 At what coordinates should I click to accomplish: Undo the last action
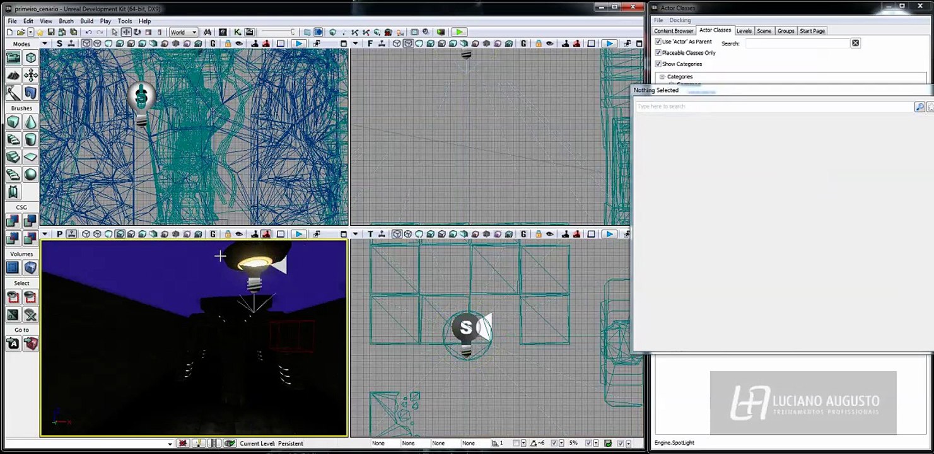[88, 32]
